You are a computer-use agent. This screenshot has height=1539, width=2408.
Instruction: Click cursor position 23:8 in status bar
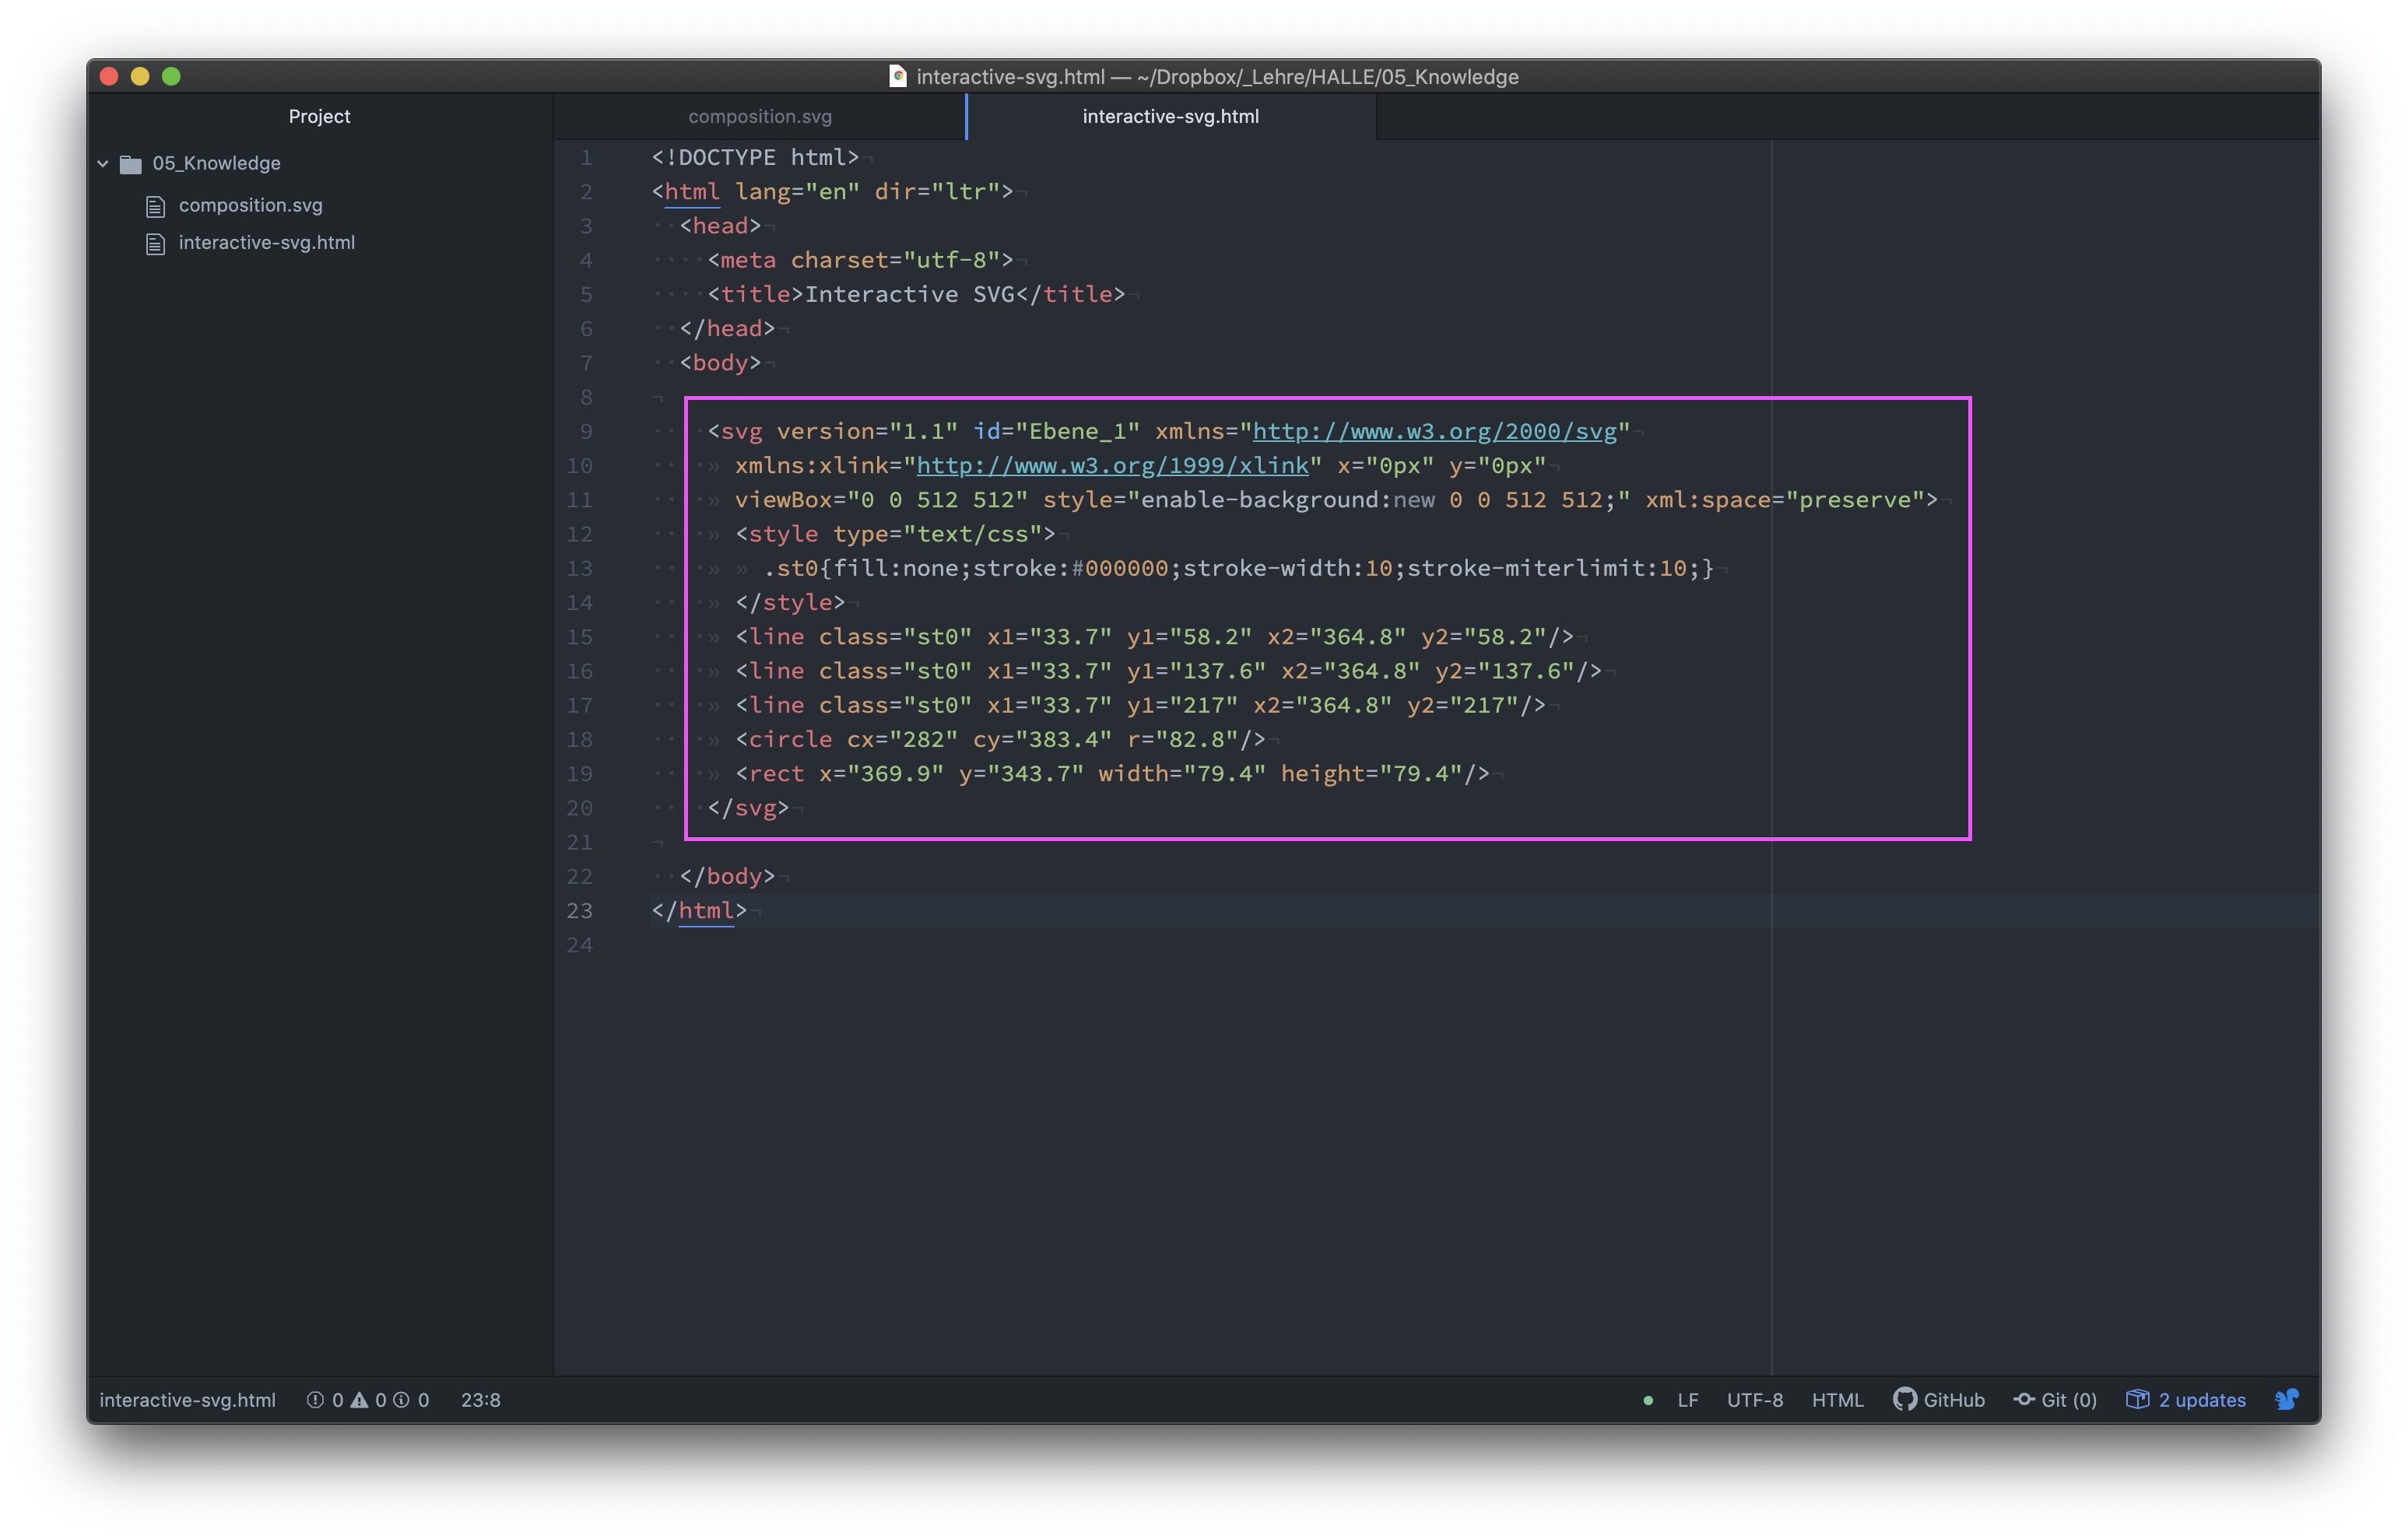[481, 1400]
